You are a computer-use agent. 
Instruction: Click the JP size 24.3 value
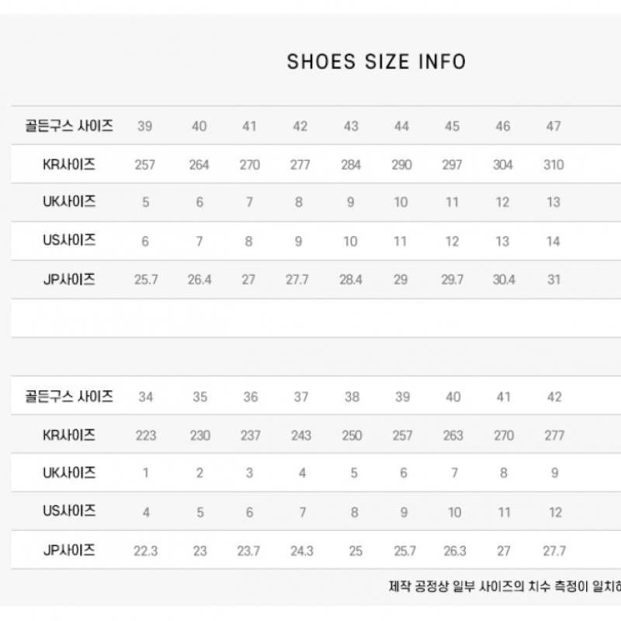301,551
